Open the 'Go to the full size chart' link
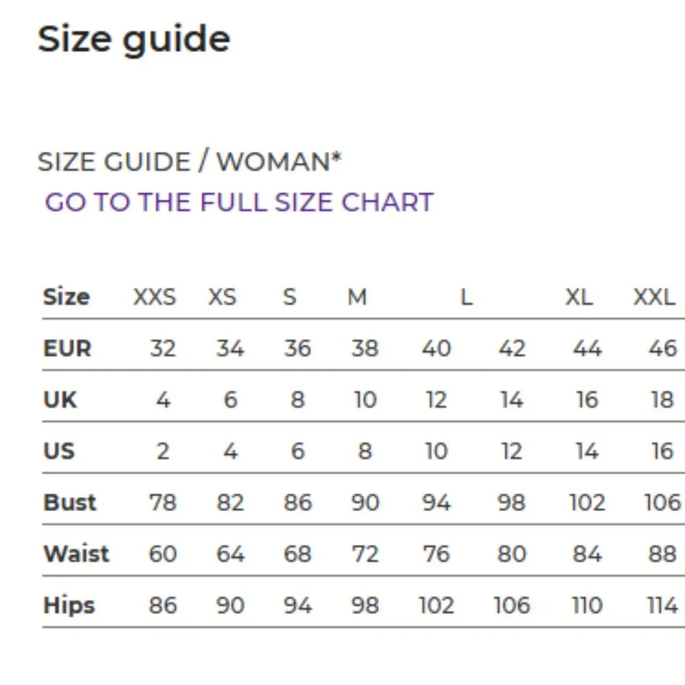Viewport: 685px width, 685px height. pos(239,202)
